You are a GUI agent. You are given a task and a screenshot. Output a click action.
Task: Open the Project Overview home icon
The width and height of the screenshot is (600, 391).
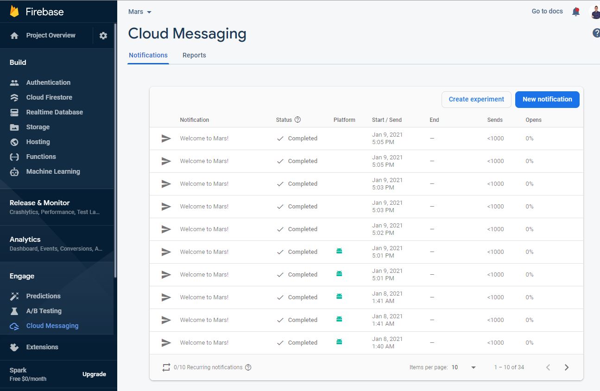click(14, 36)
